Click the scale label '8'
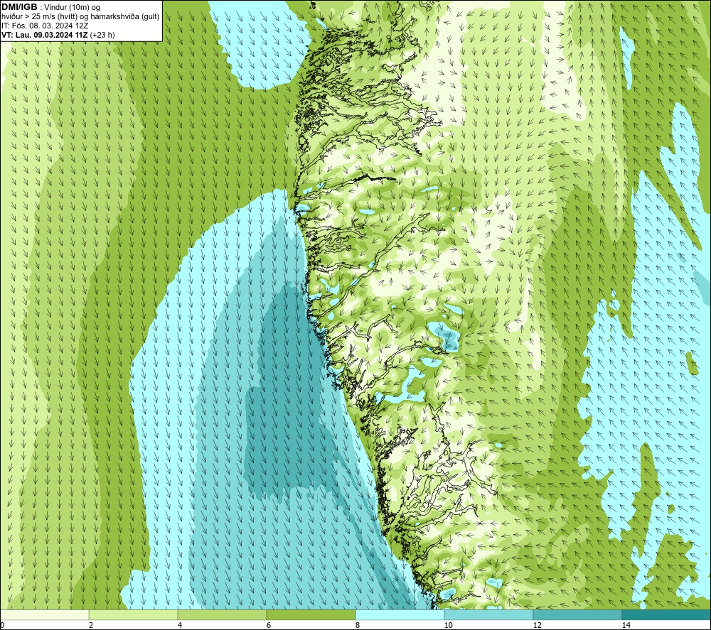The width and height of the screenshot is (711, 630). [x=358, y=625]
